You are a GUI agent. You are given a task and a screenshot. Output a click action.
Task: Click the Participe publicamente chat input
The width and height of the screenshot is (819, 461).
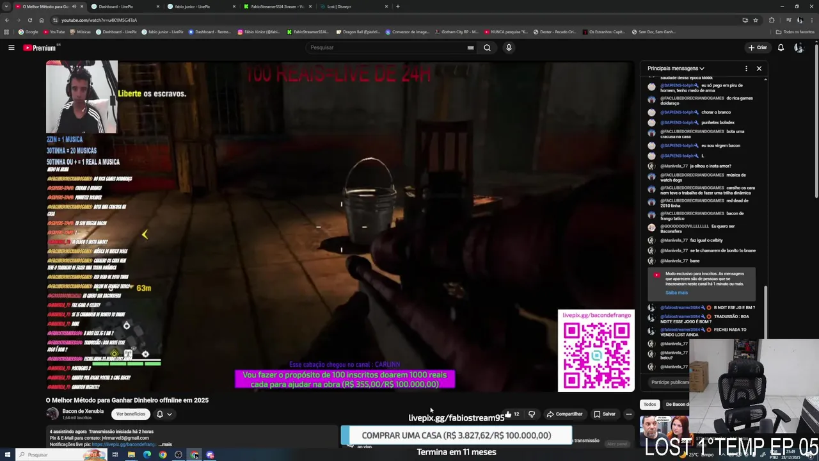670,382
